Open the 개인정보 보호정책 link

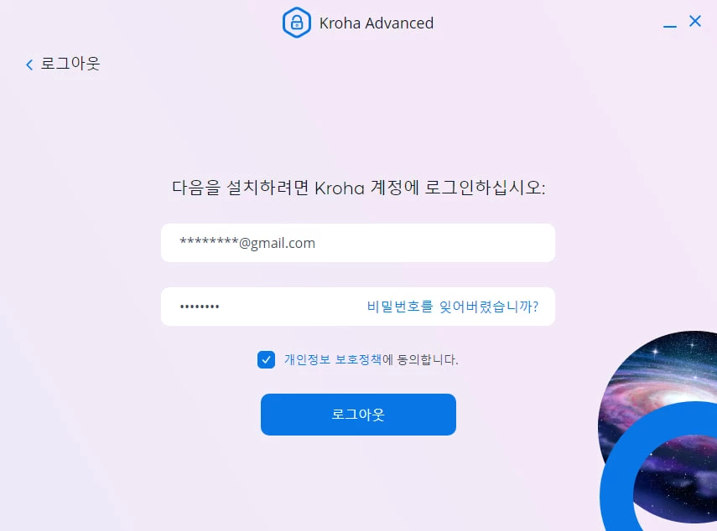click(332, 359)
